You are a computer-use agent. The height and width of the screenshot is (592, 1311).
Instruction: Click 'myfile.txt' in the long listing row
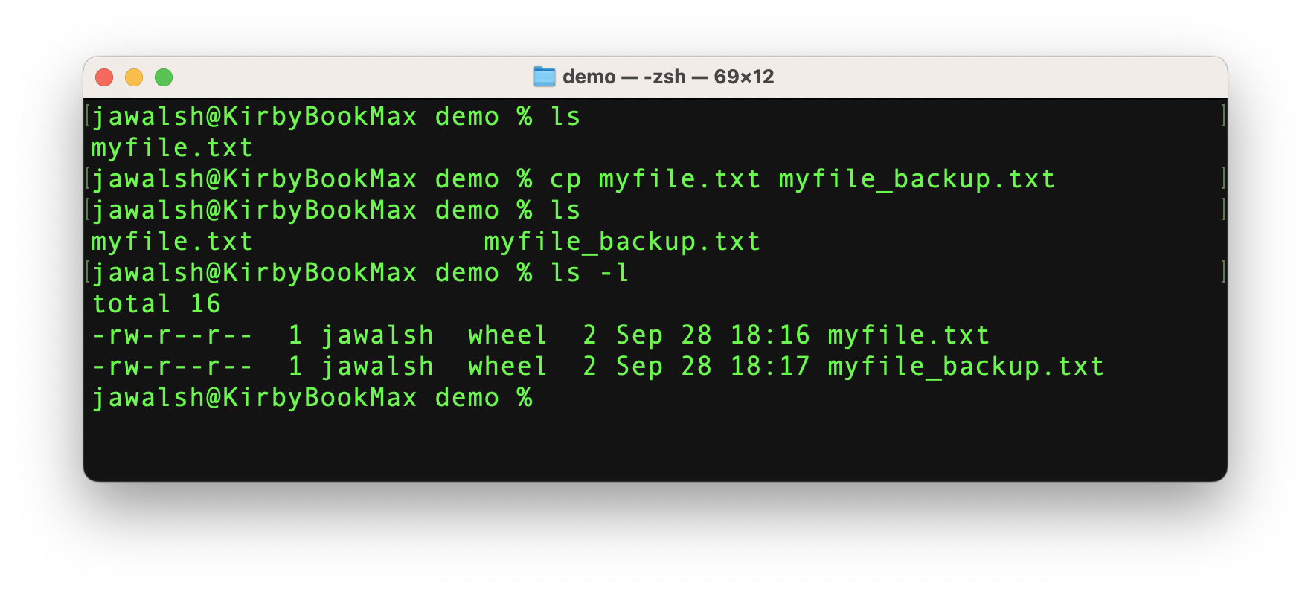[x=908, y=335]
